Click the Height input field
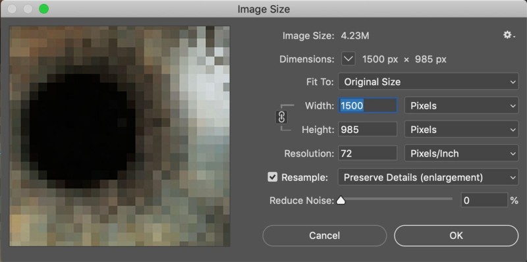 click(368, 130)
